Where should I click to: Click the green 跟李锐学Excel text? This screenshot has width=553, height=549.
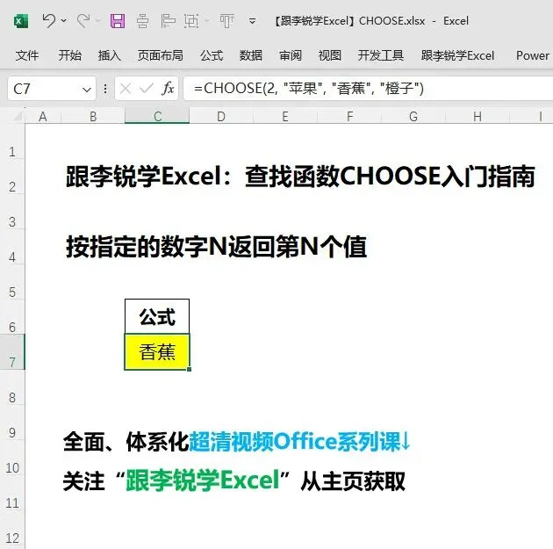203,480
